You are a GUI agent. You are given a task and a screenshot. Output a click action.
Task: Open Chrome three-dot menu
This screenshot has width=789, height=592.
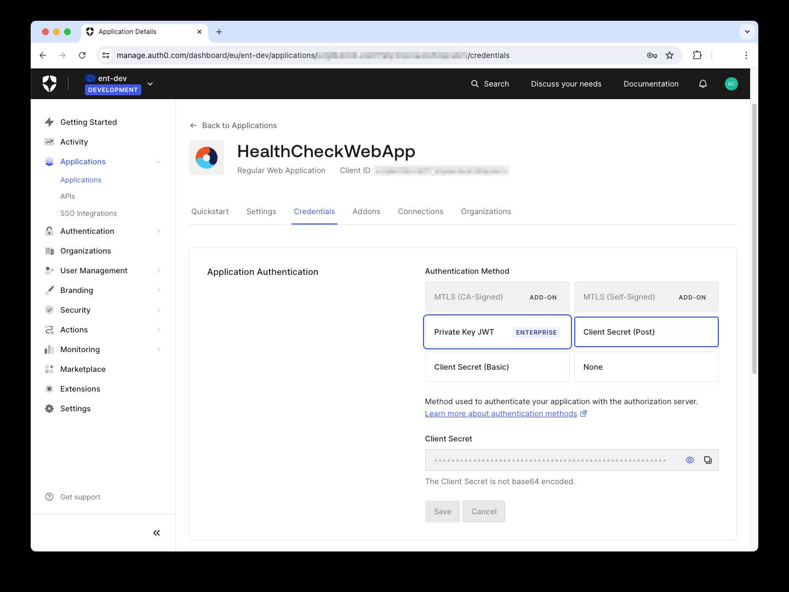(x=746, y=55)
